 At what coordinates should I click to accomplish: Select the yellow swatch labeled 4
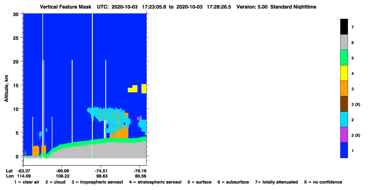point(344,73)
